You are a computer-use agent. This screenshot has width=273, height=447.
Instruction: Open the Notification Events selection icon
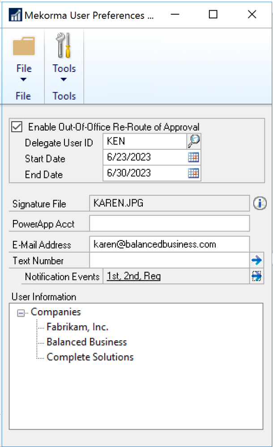click(256, 276)
